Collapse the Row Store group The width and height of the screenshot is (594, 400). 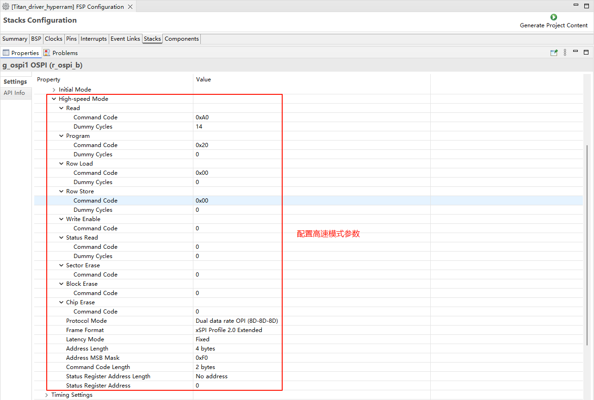(62, 191)
